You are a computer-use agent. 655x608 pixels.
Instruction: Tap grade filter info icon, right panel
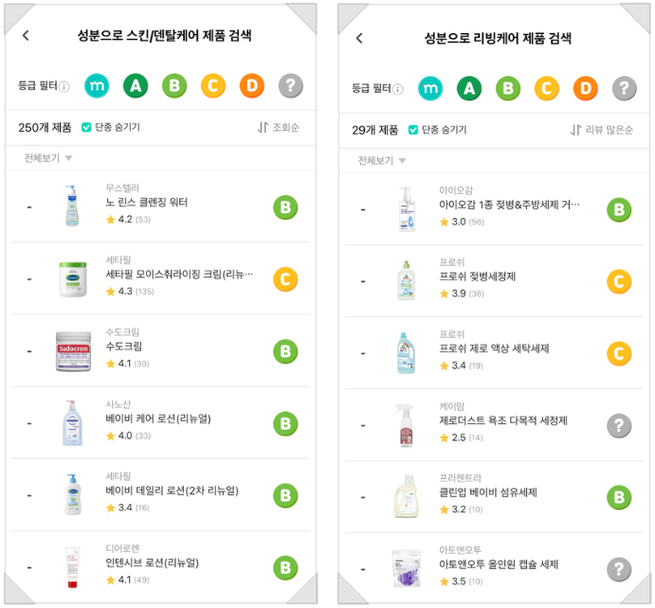(x=398, y=90)
